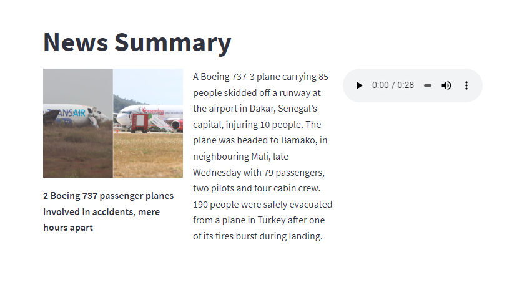Click the 0:00 / 0:28 time display
This screenshot has height=285, width=527.
(x=393, y=85)
